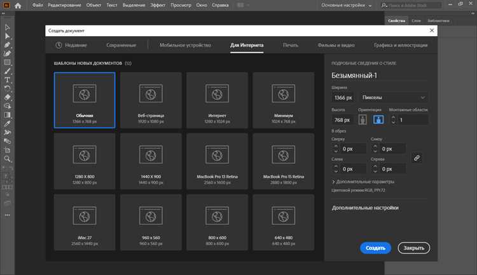Click the Справа bleed stepper arrows

[375, 169]
